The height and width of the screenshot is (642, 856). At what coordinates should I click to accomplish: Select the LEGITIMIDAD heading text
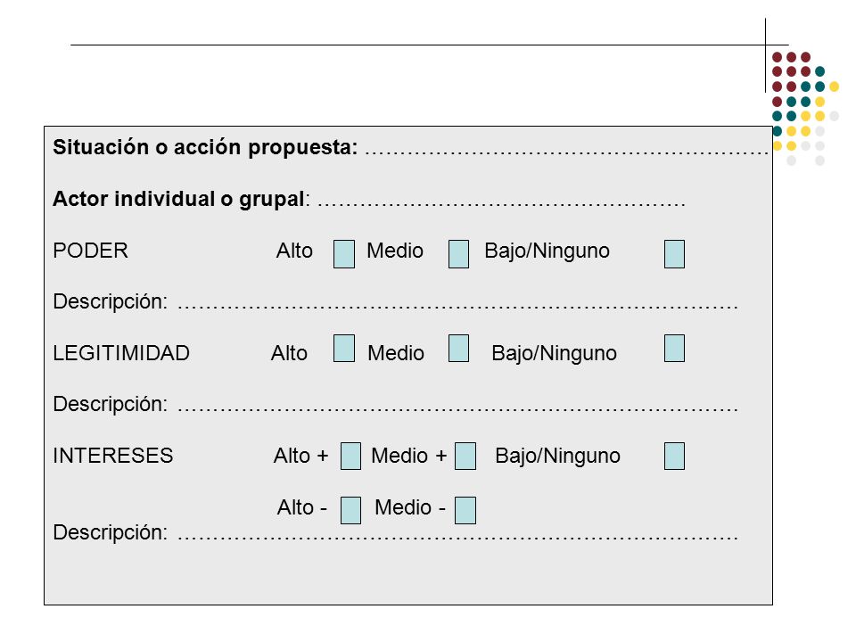(x=121, y=353)
